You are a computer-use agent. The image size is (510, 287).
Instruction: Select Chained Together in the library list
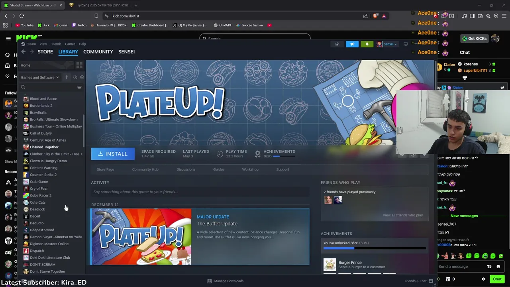[x=44, y=147]
